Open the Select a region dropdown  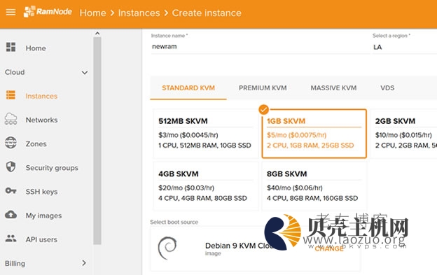[405, 47]
